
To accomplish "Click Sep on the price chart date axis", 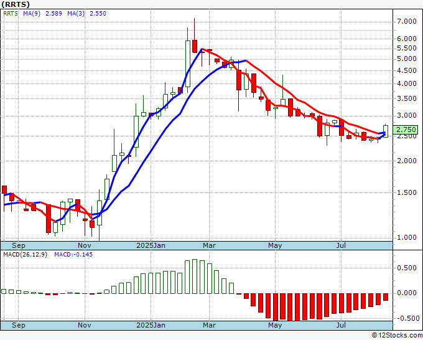I will tap(18, 245).
